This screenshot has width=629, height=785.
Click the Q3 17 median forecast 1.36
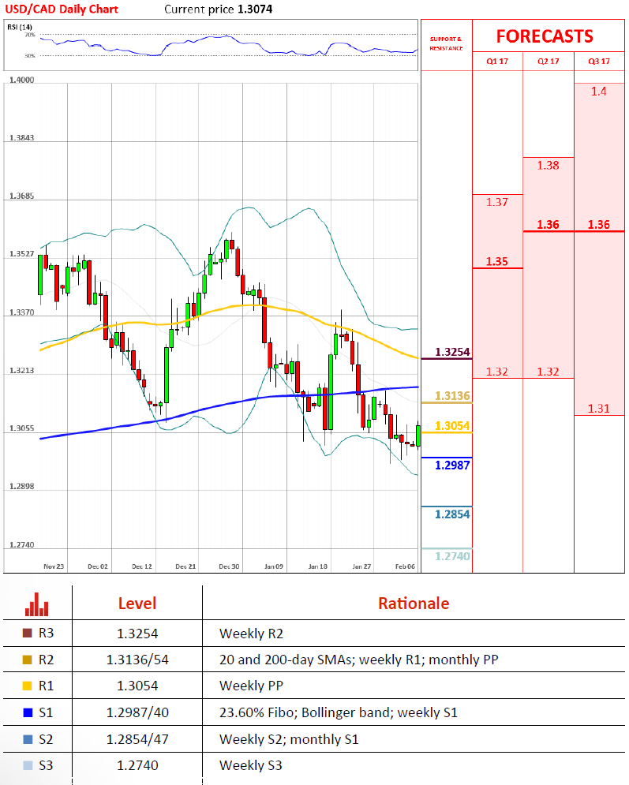(599, 225)
